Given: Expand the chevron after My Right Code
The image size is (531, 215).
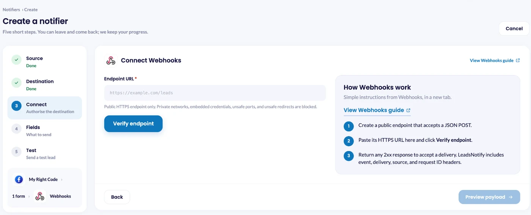Looking at the screenshot, I should click(62, 180).
